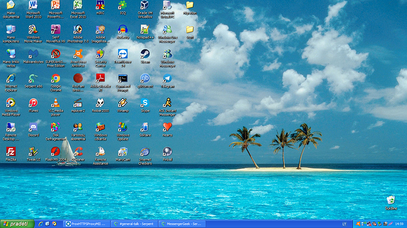407x228 pixels.
Task: Click the system tray clock
Action: click(x=399, y=224)
